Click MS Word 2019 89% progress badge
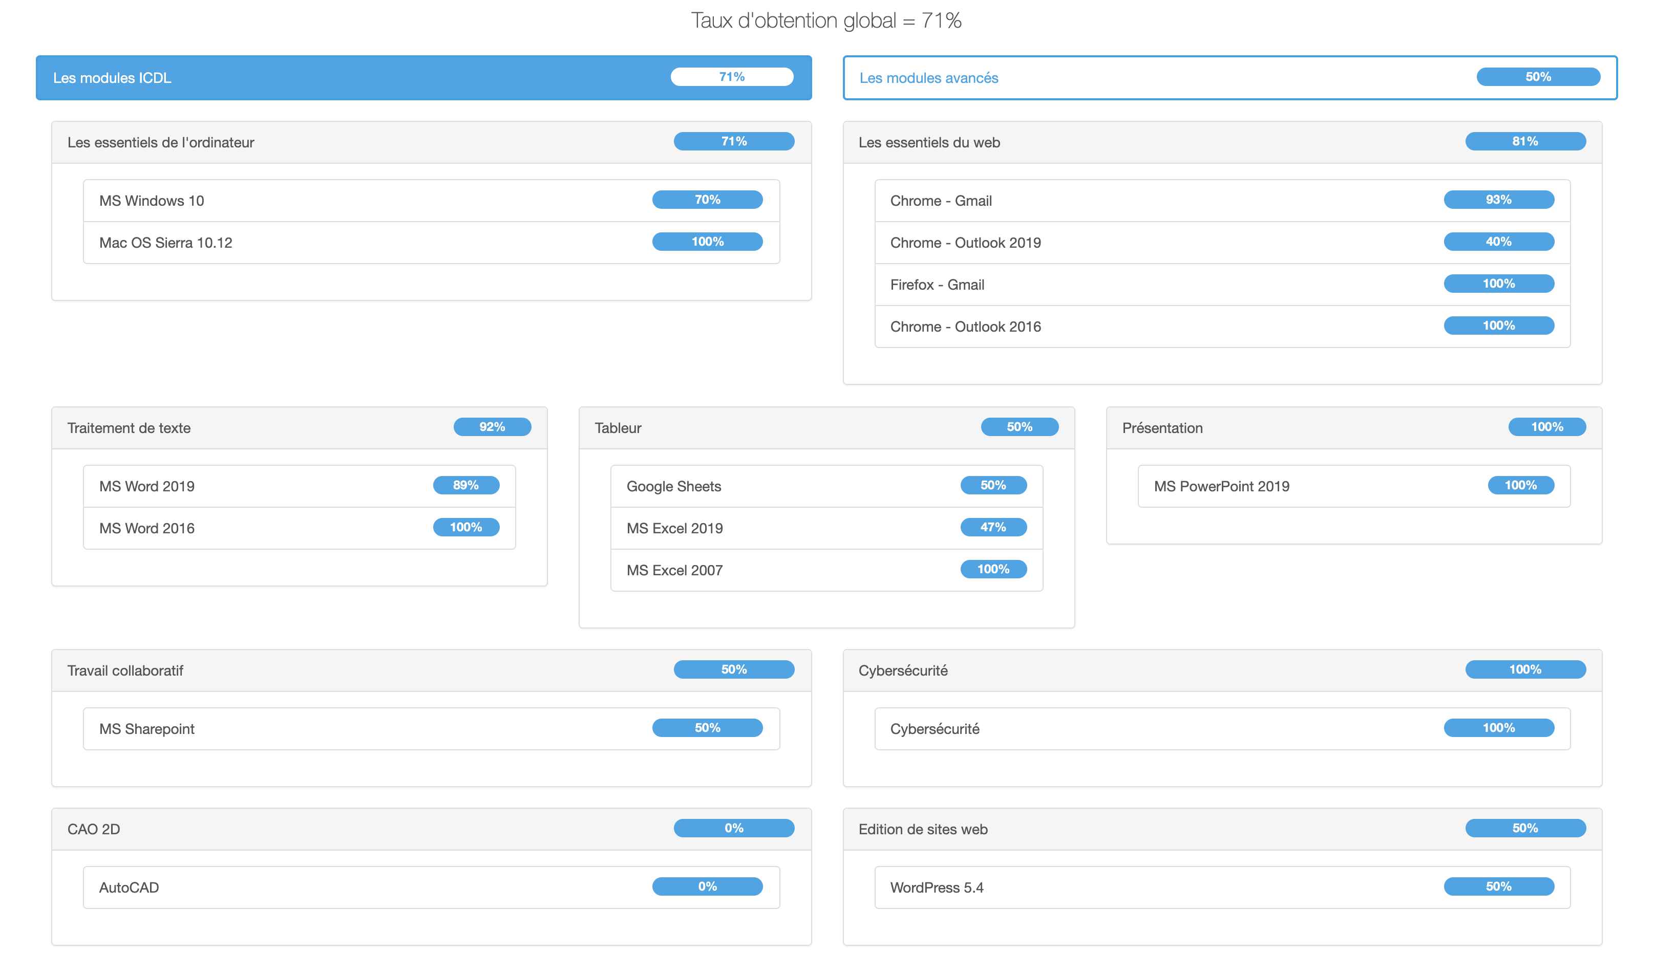The height and width of the screenshot is (953, 1654). click(x=465, y=485)
